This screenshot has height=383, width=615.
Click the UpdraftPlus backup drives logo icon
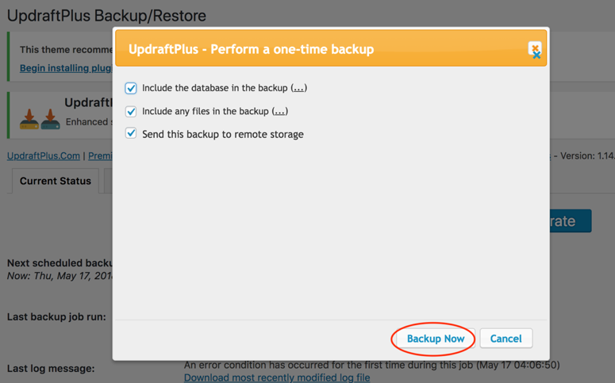[40, 119]
